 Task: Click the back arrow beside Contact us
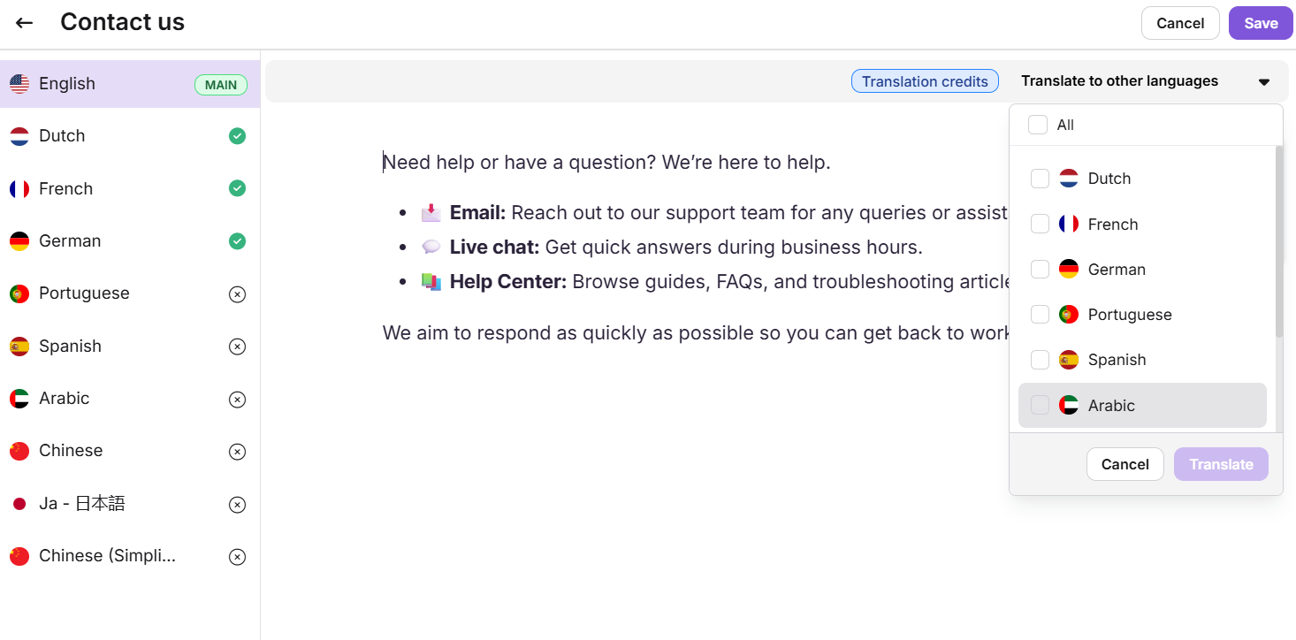pos(23,22)
